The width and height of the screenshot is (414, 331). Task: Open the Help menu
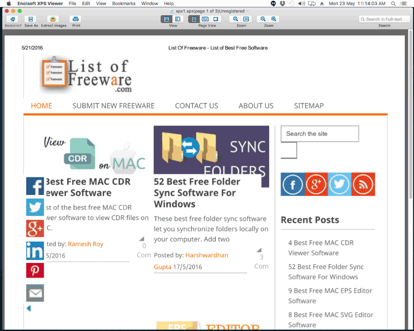pyautogui.click(x=168, y=3)
